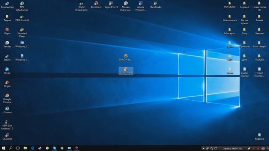Image resolution: width=269 pixels, height=151 pixels.
Task: Click the recorder camera snapshot icon
Action: (x=263, y=148)
